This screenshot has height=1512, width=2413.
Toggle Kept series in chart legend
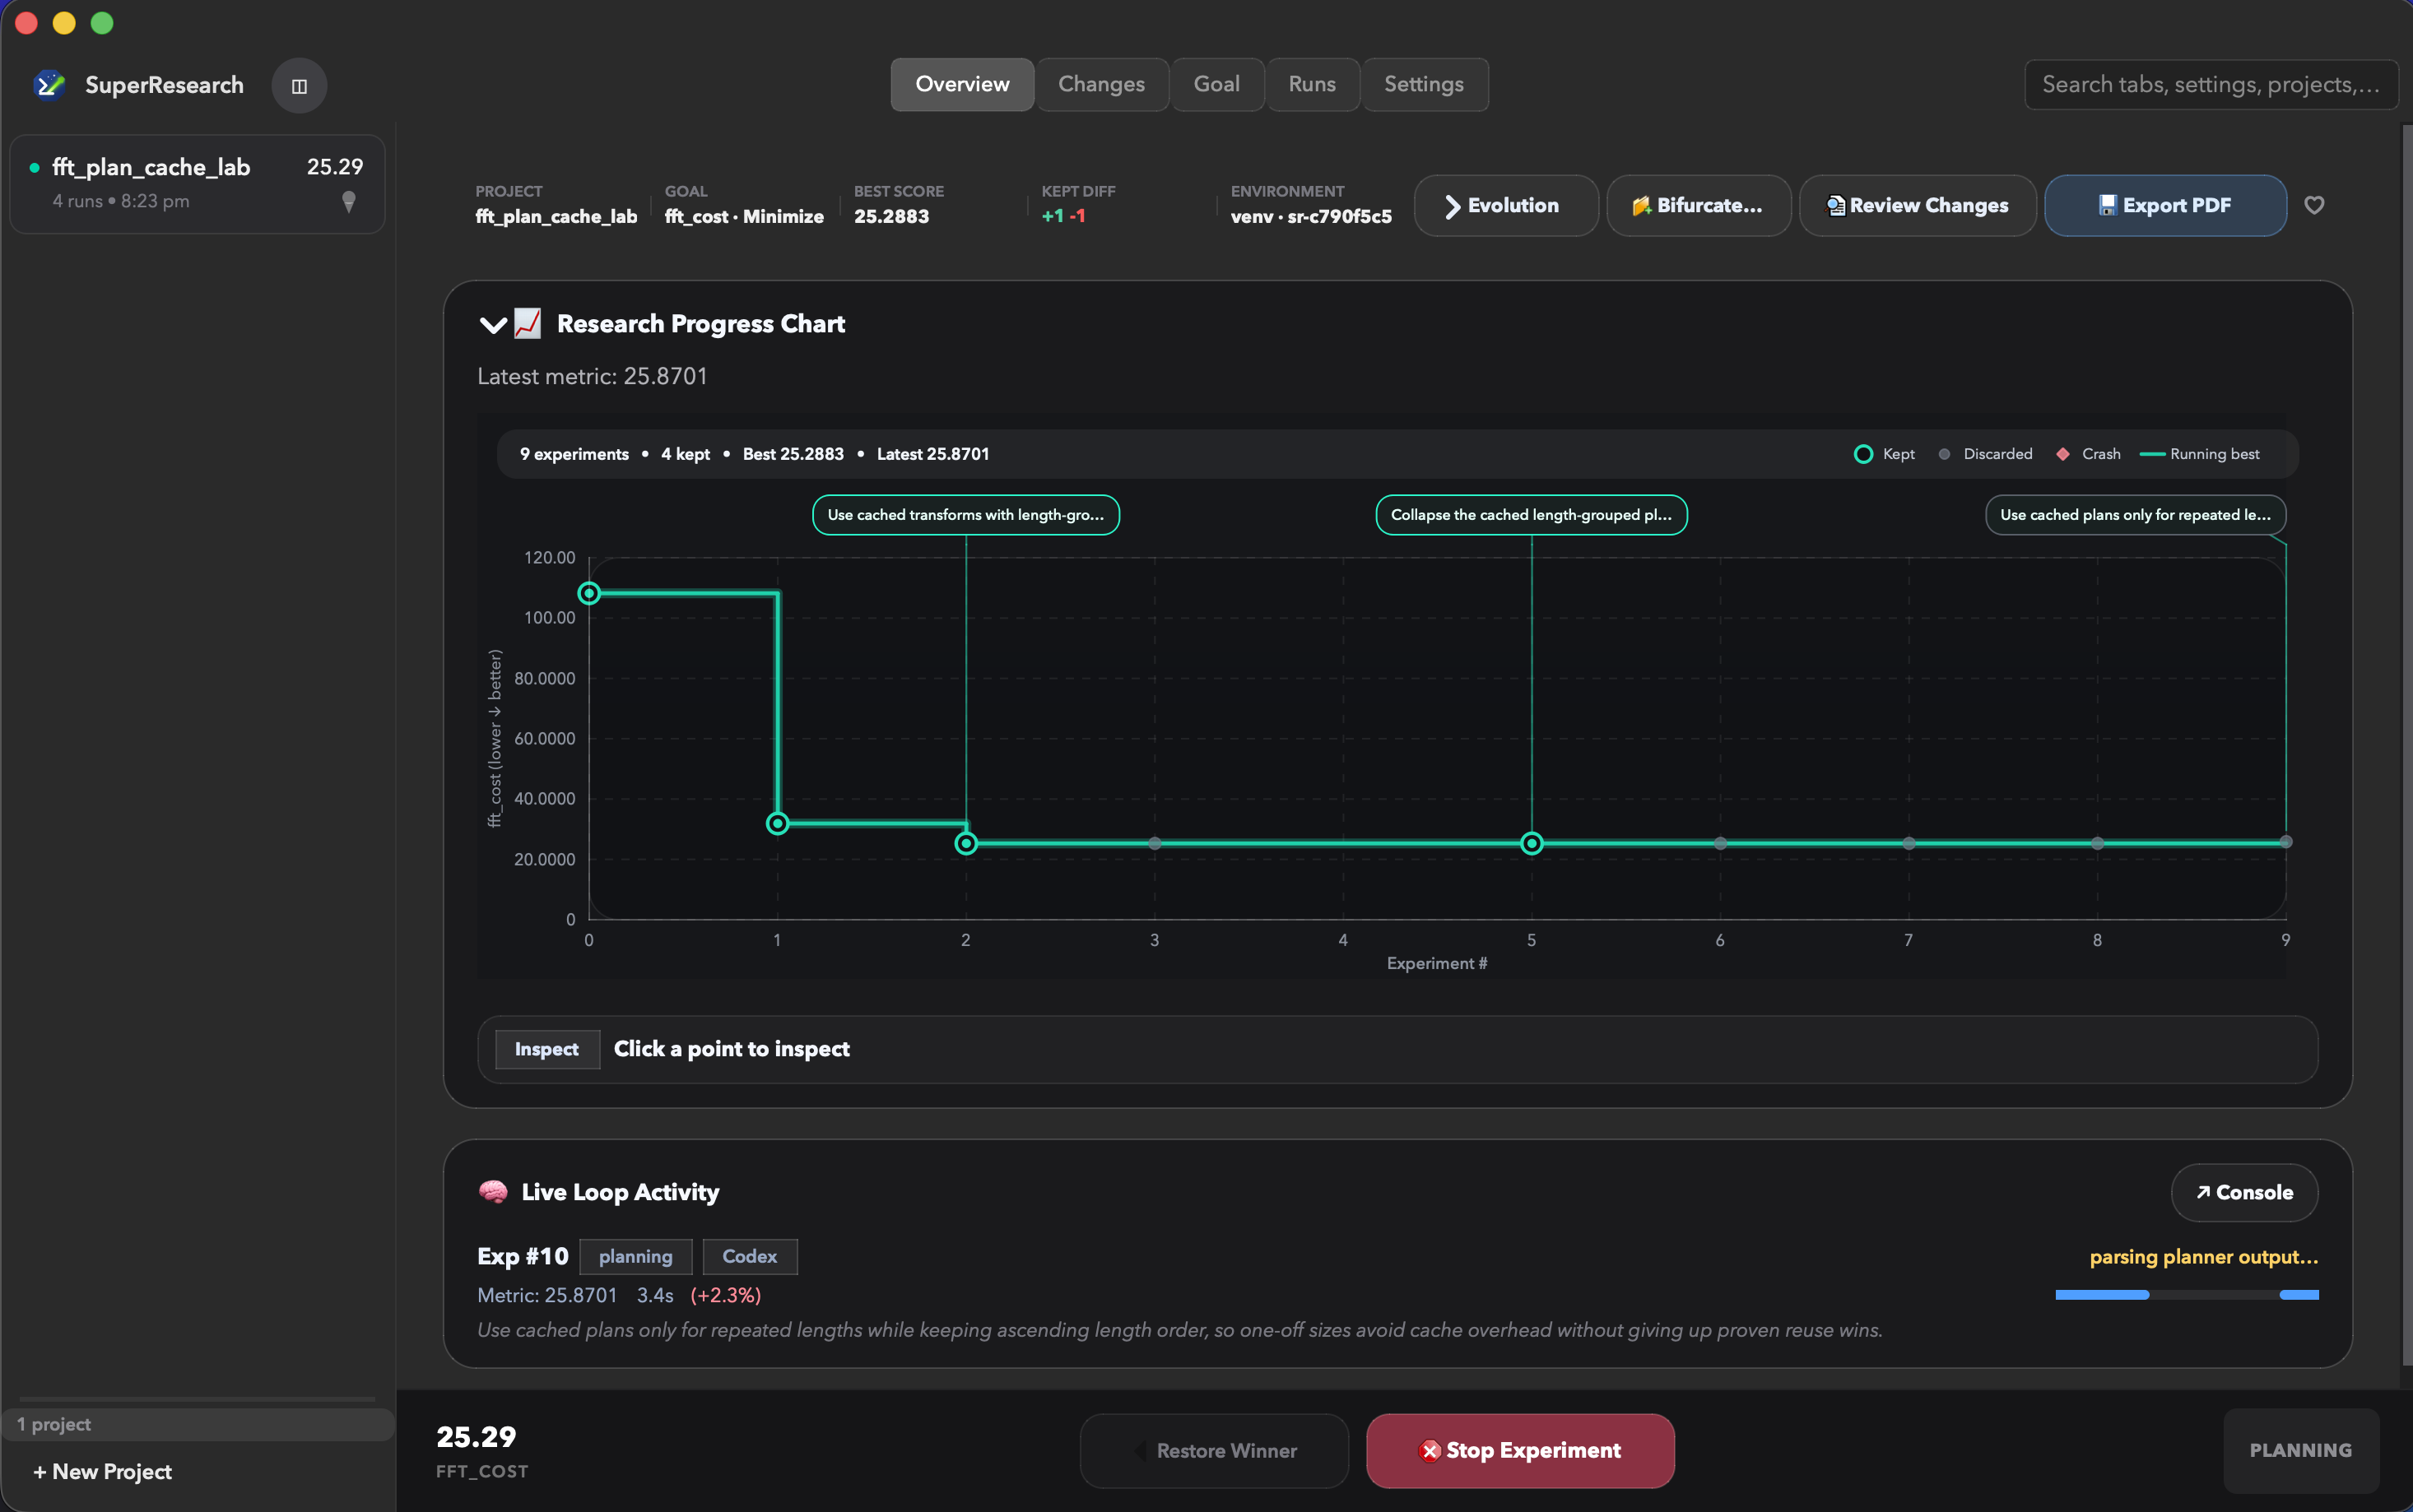1884,454
